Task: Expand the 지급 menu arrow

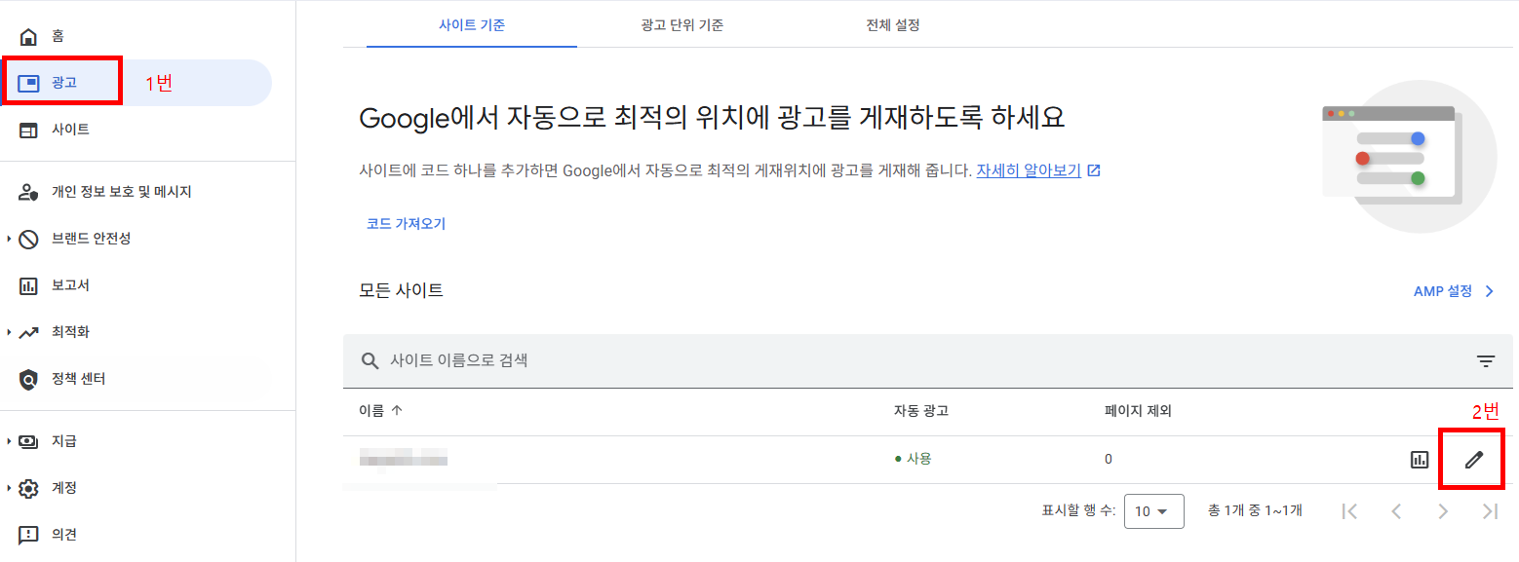Action: point(9,441)
